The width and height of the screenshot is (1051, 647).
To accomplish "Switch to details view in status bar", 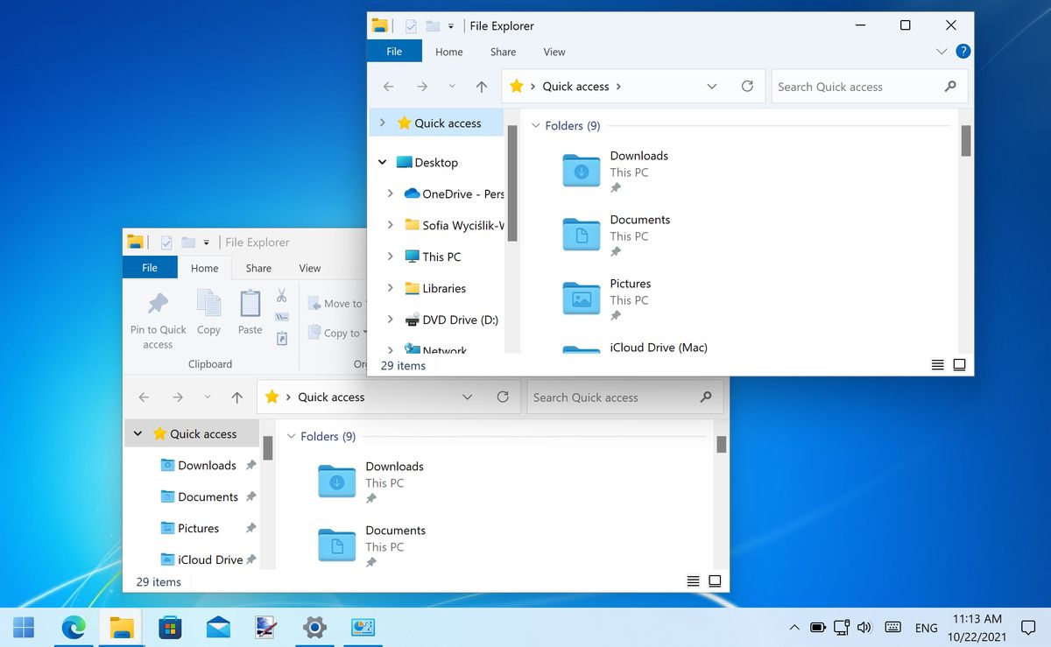I will tap(693, 580).
